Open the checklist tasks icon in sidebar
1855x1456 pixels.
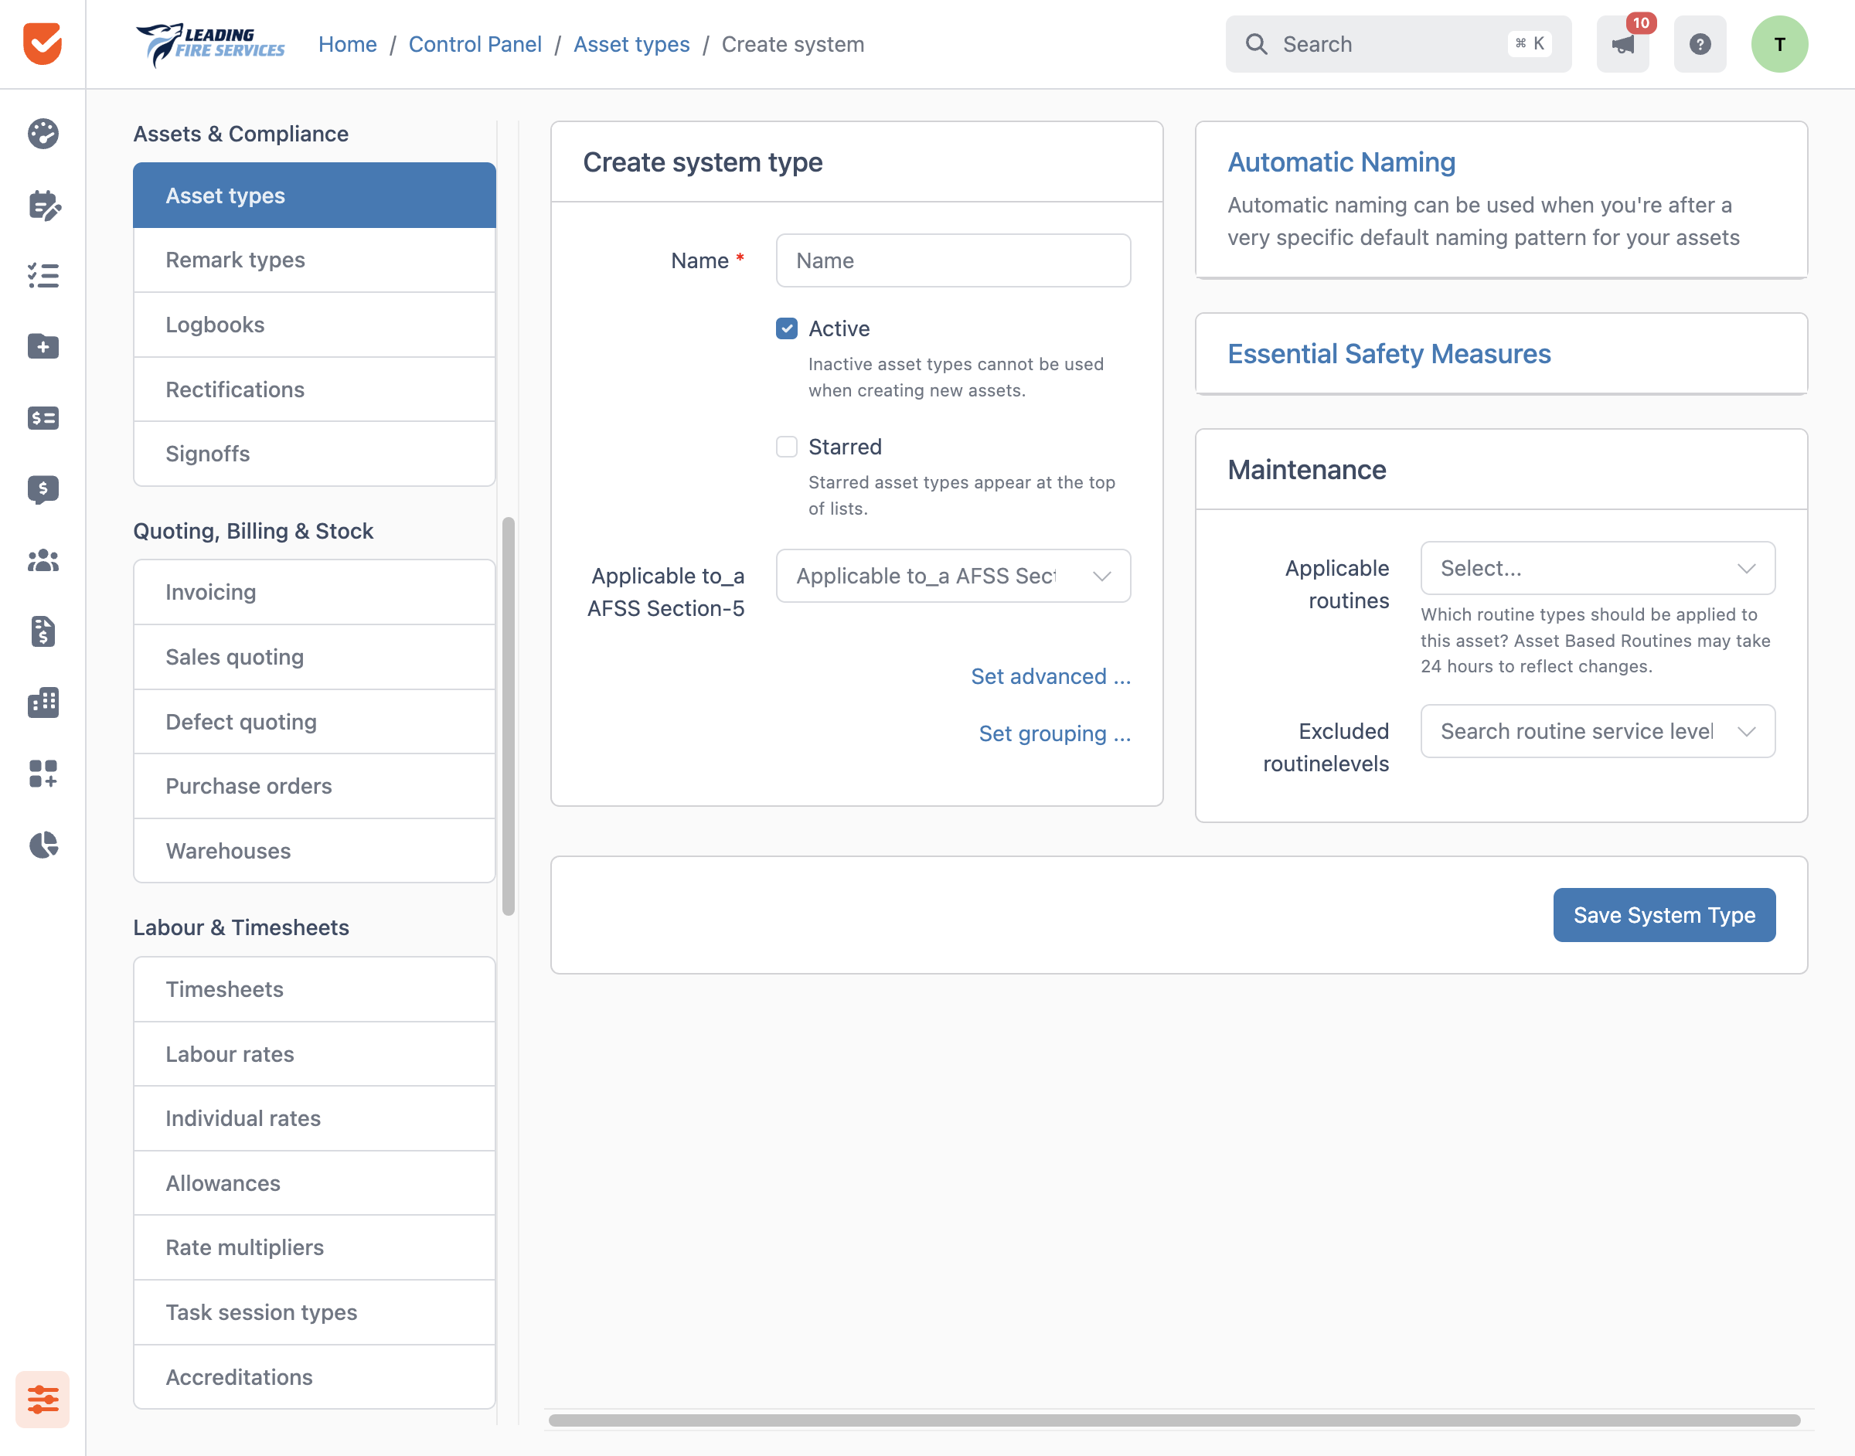[43, 276]
